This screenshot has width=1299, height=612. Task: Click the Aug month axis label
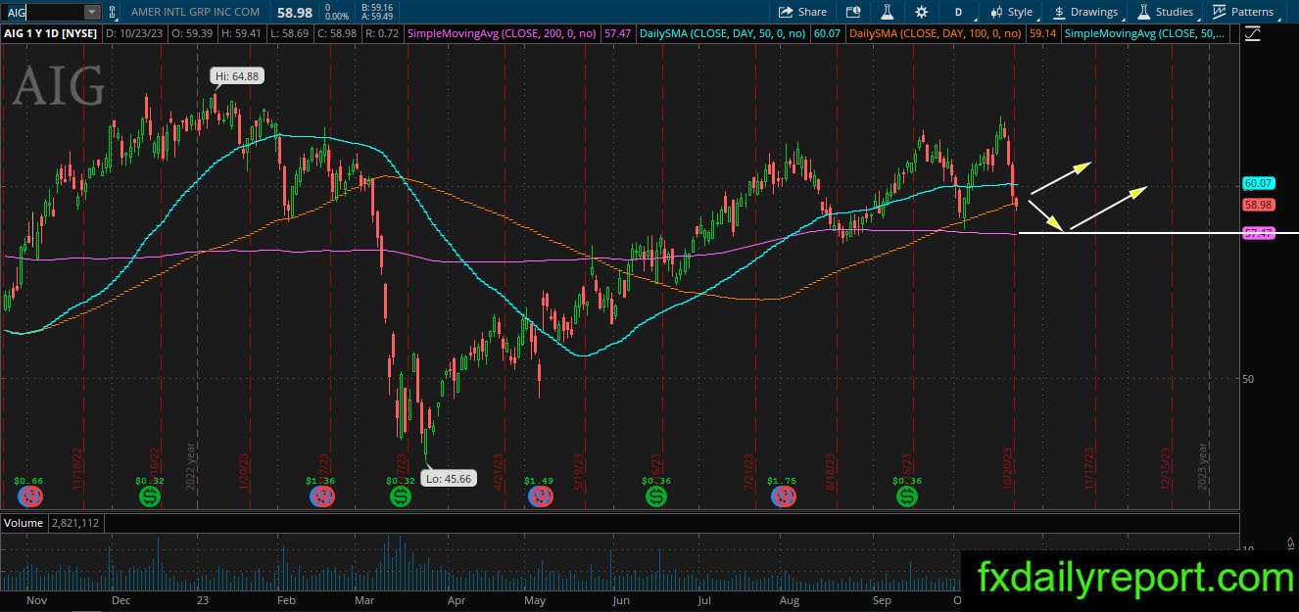[x=790, y=599]
